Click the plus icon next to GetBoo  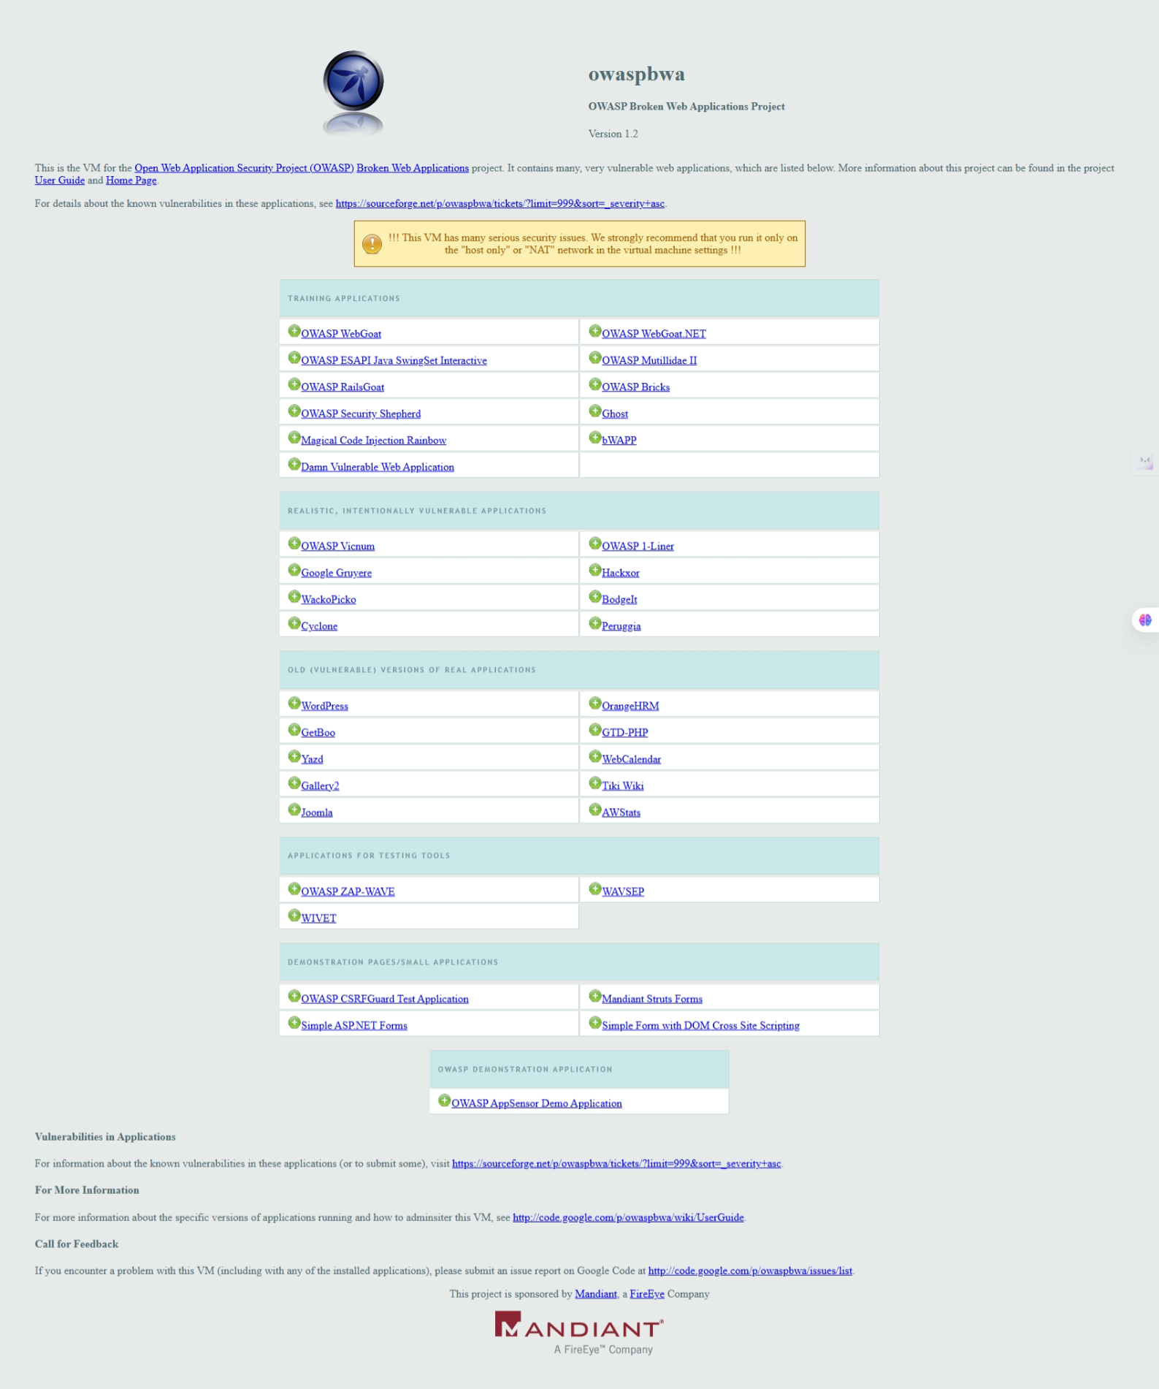294,730
